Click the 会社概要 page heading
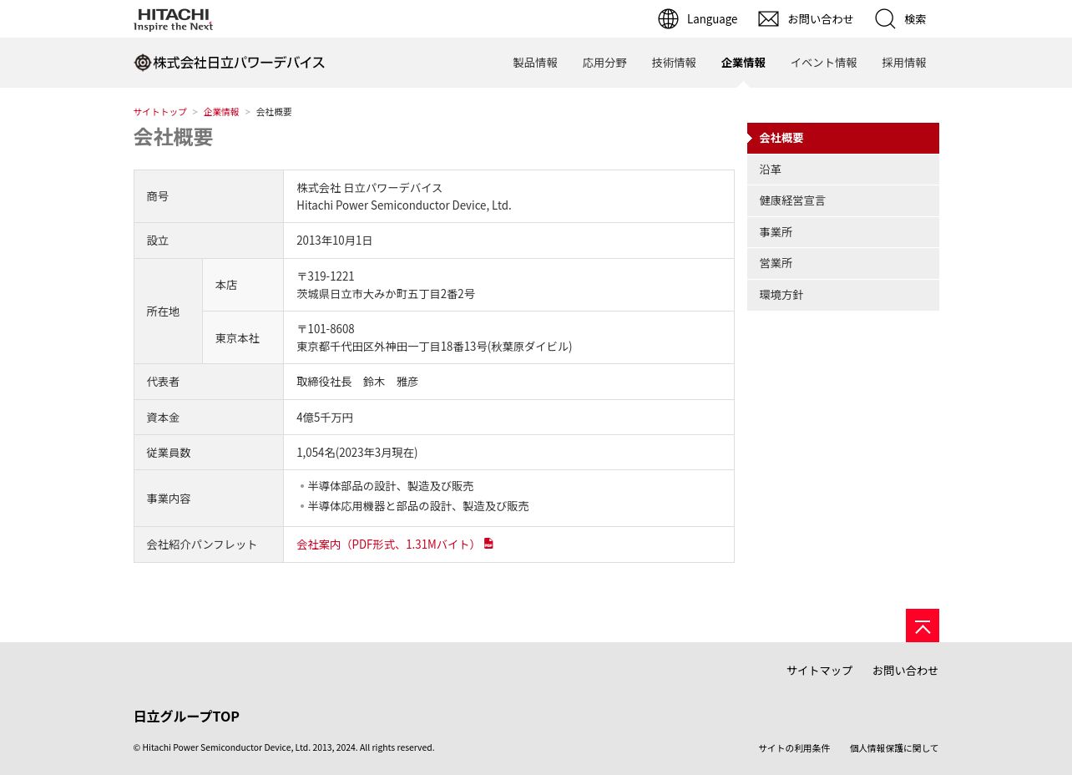 (x=174, y=137)
